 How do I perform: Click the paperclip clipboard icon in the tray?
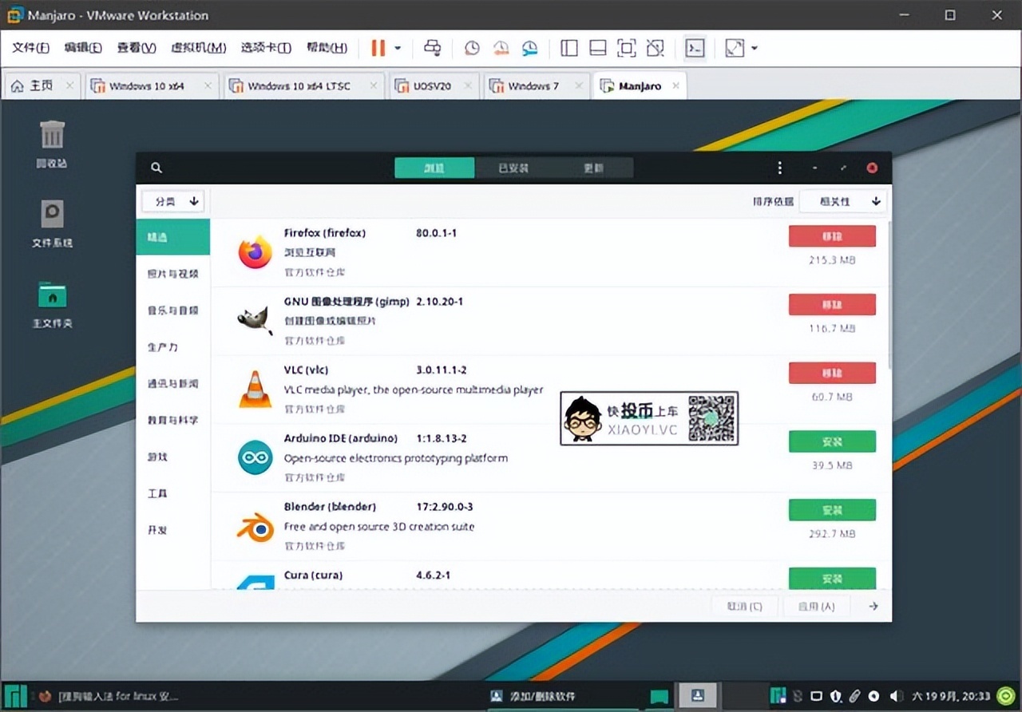point(854,696)
